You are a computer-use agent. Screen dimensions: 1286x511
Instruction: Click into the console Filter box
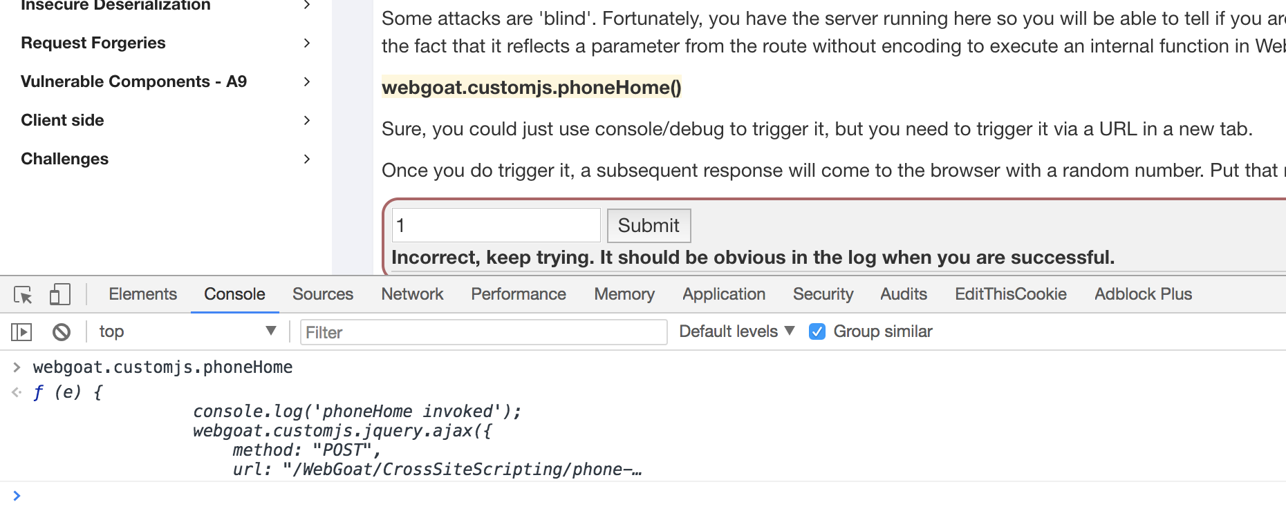click(484, 332)
